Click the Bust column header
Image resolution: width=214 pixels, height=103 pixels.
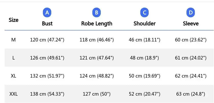point(47,23)
